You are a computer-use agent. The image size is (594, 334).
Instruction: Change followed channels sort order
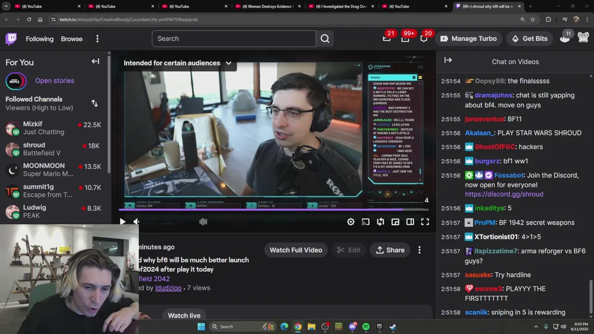pyautogui.click(x=95, y=103)
